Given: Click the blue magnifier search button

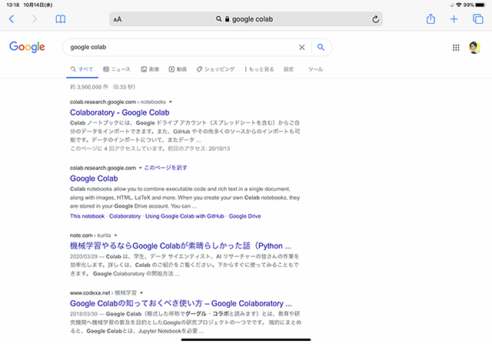Looking at the screenshot, I should coord(321,47).
